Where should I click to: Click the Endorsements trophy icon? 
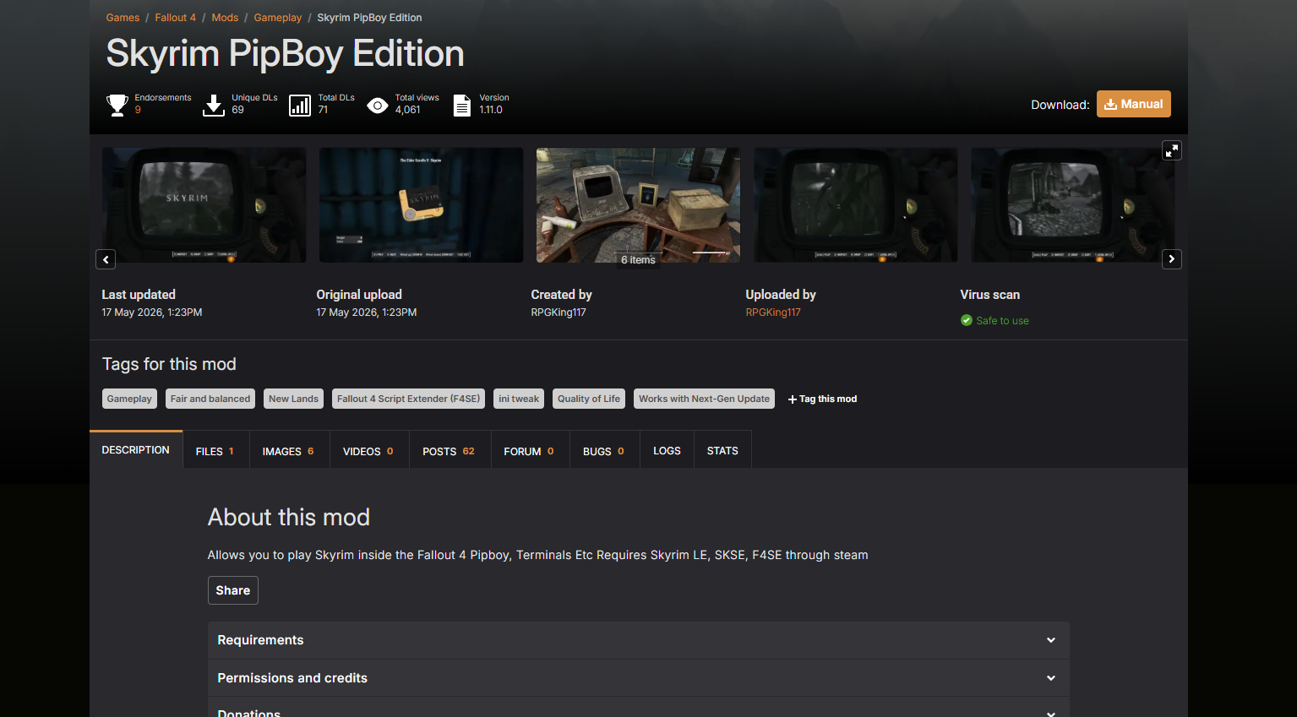pos(117,106)
